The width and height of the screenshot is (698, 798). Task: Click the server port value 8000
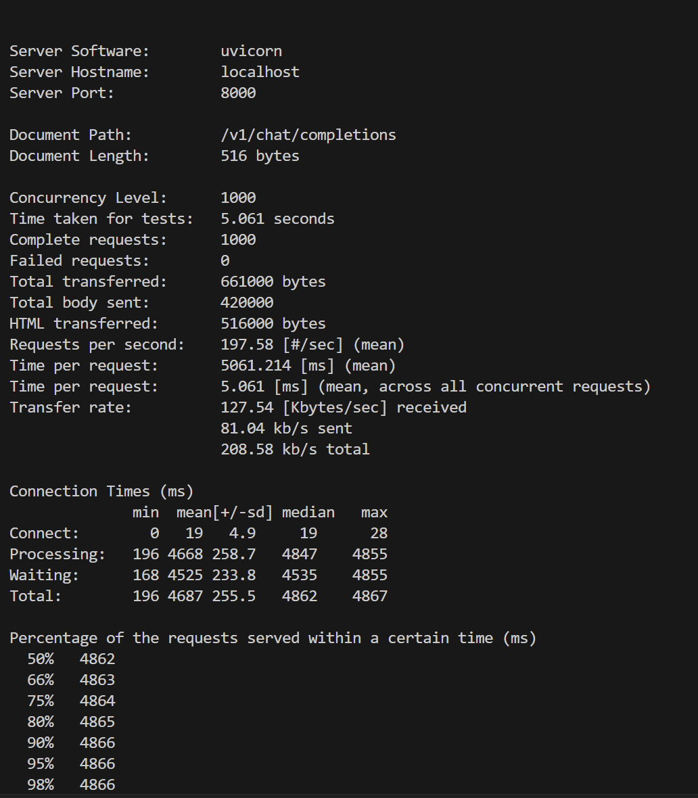tap(238, 93)
